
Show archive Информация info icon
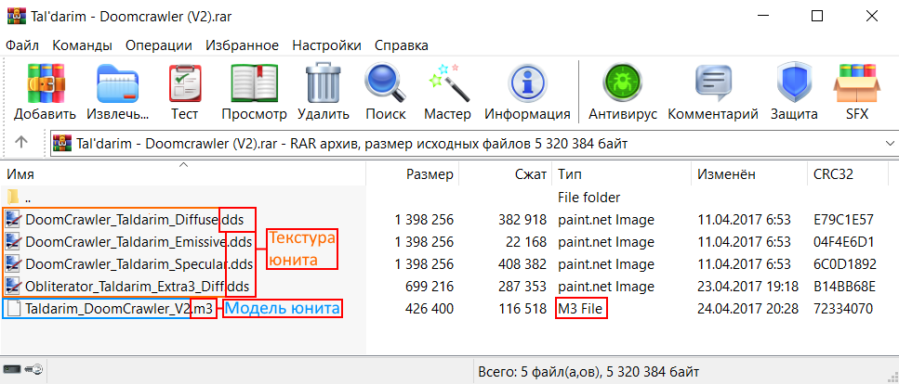pos(527,83)
